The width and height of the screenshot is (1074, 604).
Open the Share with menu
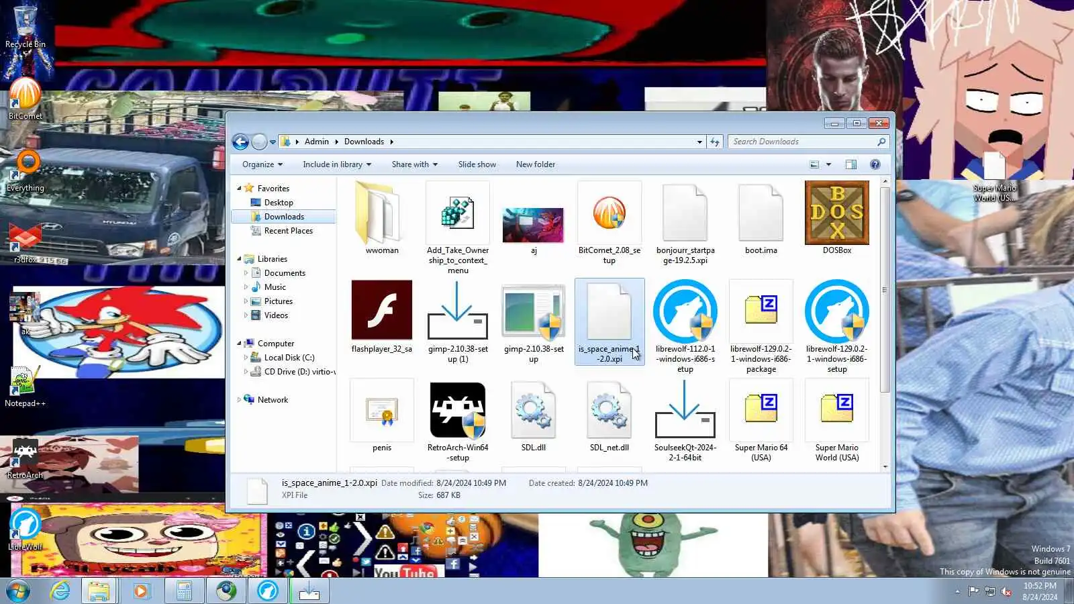(414, 164)
